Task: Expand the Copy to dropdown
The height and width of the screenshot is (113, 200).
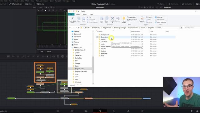Action: (107, 22)
